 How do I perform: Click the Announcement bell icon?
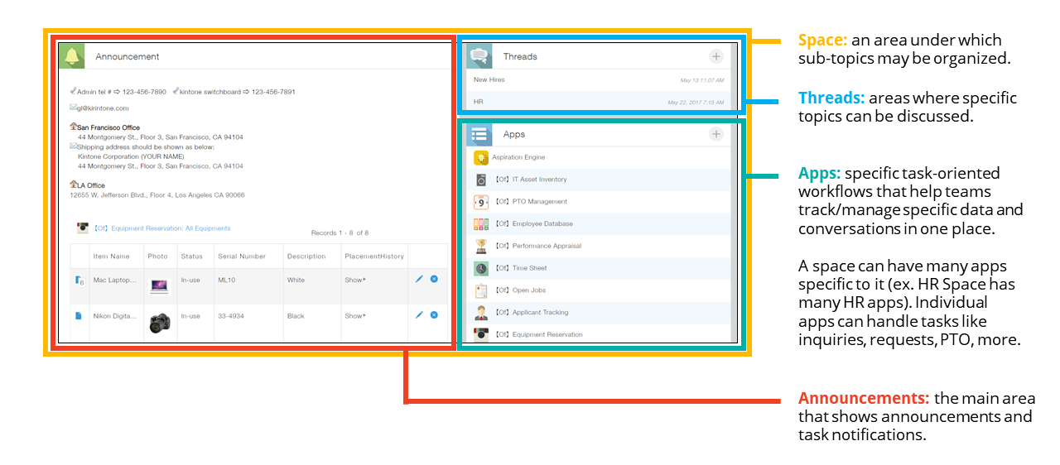72,56
